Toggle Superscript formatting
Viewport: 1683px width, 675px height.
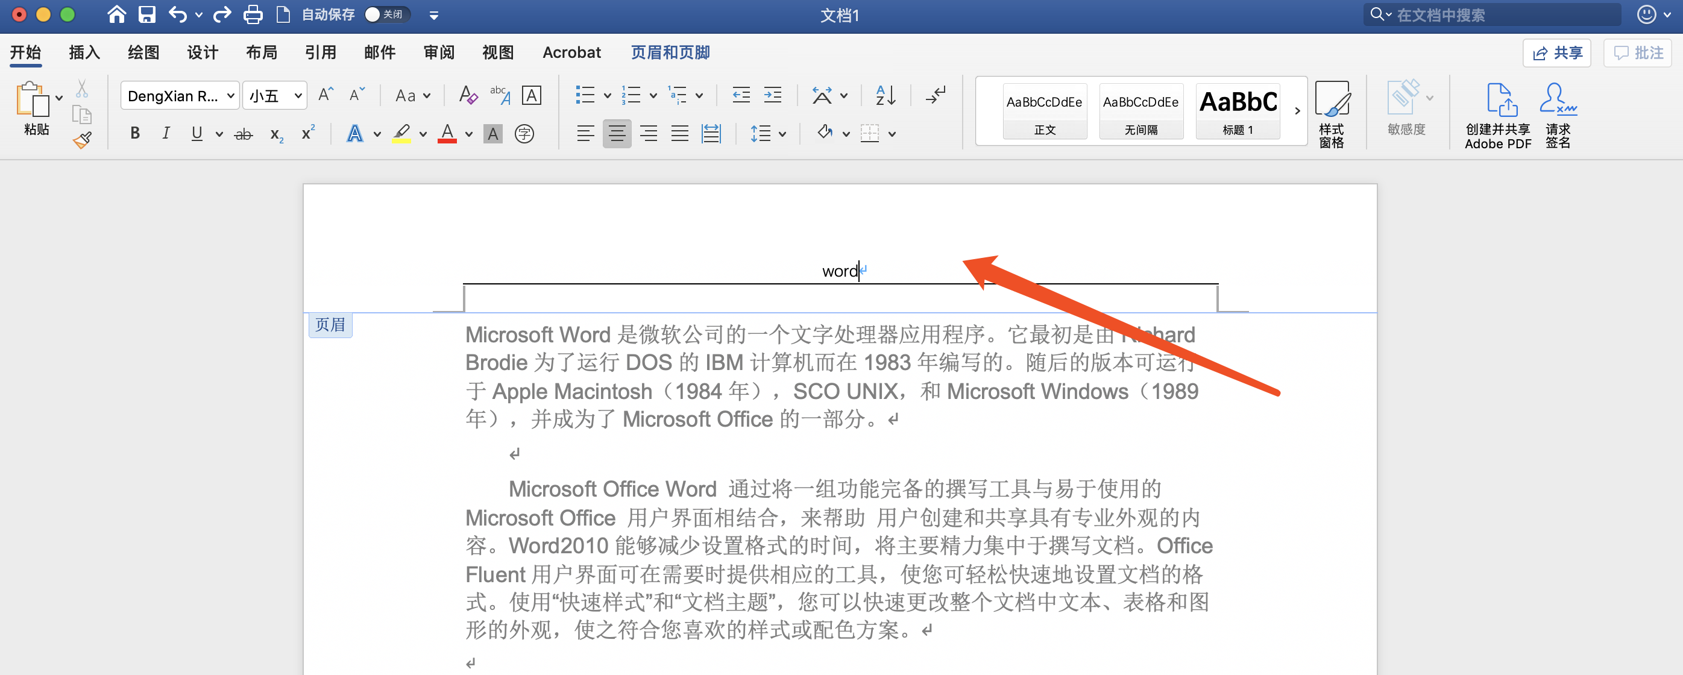click(307, 133)
